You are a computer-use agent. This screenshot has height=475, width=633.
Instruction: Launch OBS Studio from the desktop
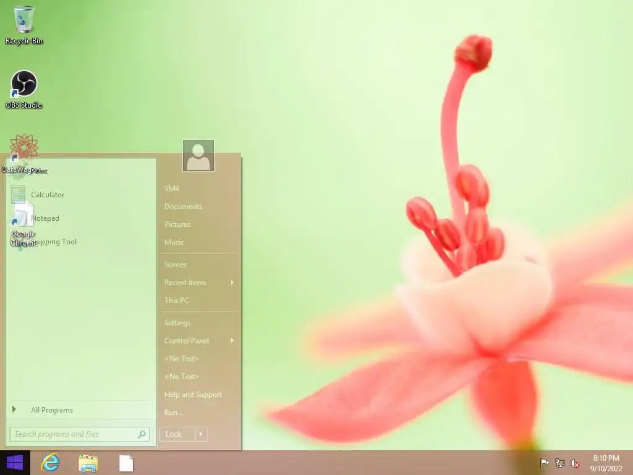click(x=24, y=89)
